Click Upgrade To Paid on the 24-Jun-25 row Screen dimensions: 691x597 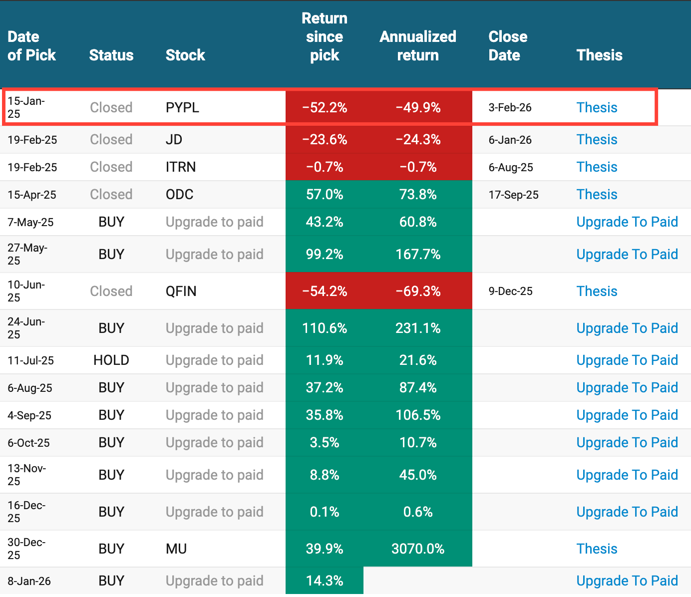coord(627,328)
